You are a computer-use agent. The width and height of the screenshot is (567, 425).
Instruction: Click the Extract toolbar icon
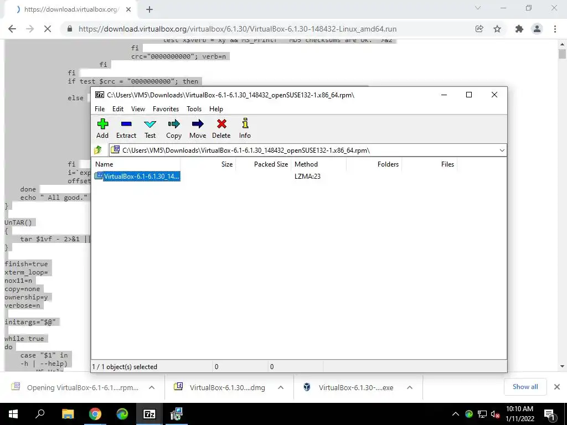pos(126,128)
